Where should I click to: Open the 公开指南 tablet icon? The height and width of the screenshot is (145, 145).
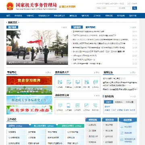68,105
